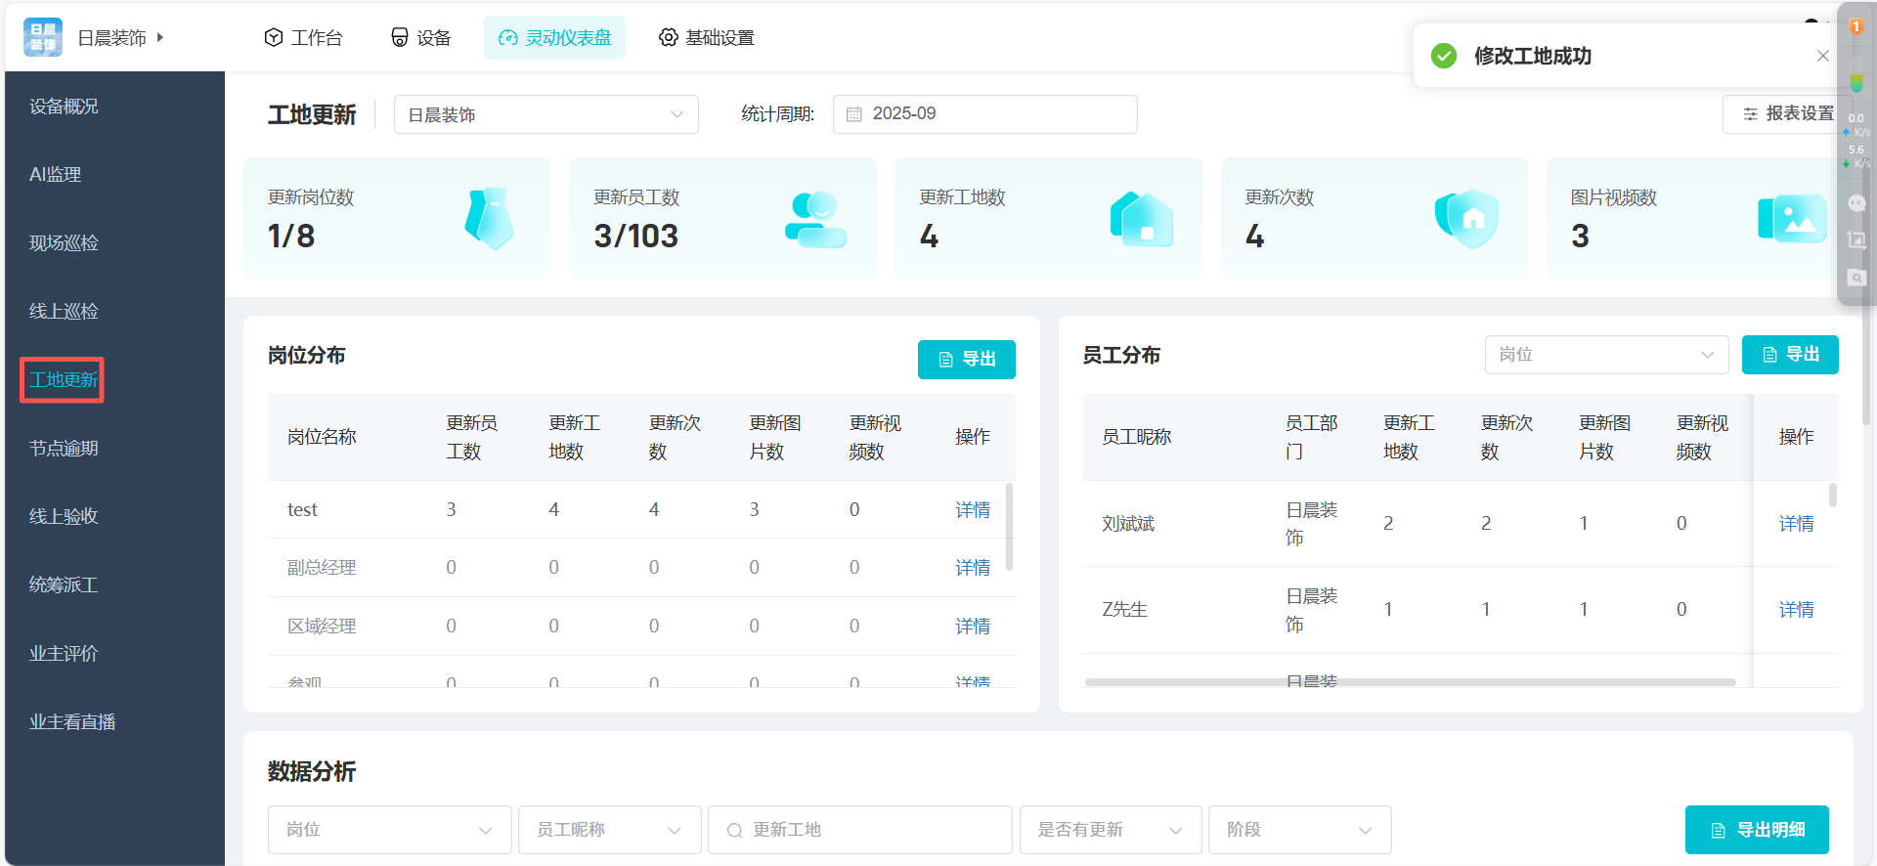View 详情 for employee 刘斌斌
This screenshot has height=866, width=1877.
[1796, 524]
